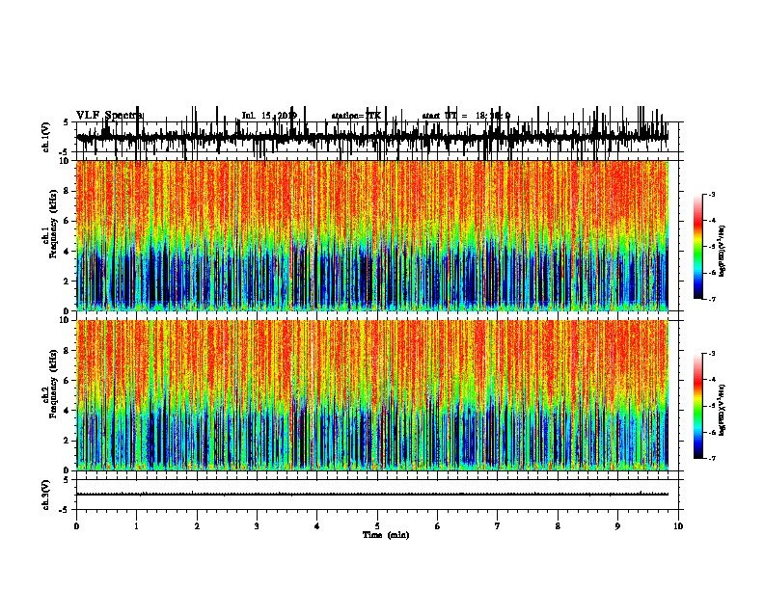Click the 8 kHz tick label on ch.2 axis
This screenshot has height=590, width=764.
(x=67, y=351)
